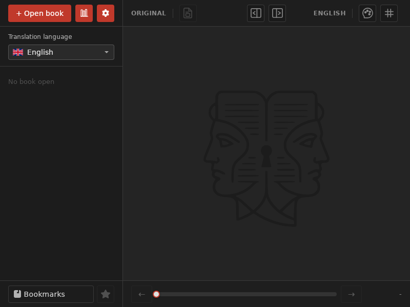Open settings with the gear icon

(106, 13)
